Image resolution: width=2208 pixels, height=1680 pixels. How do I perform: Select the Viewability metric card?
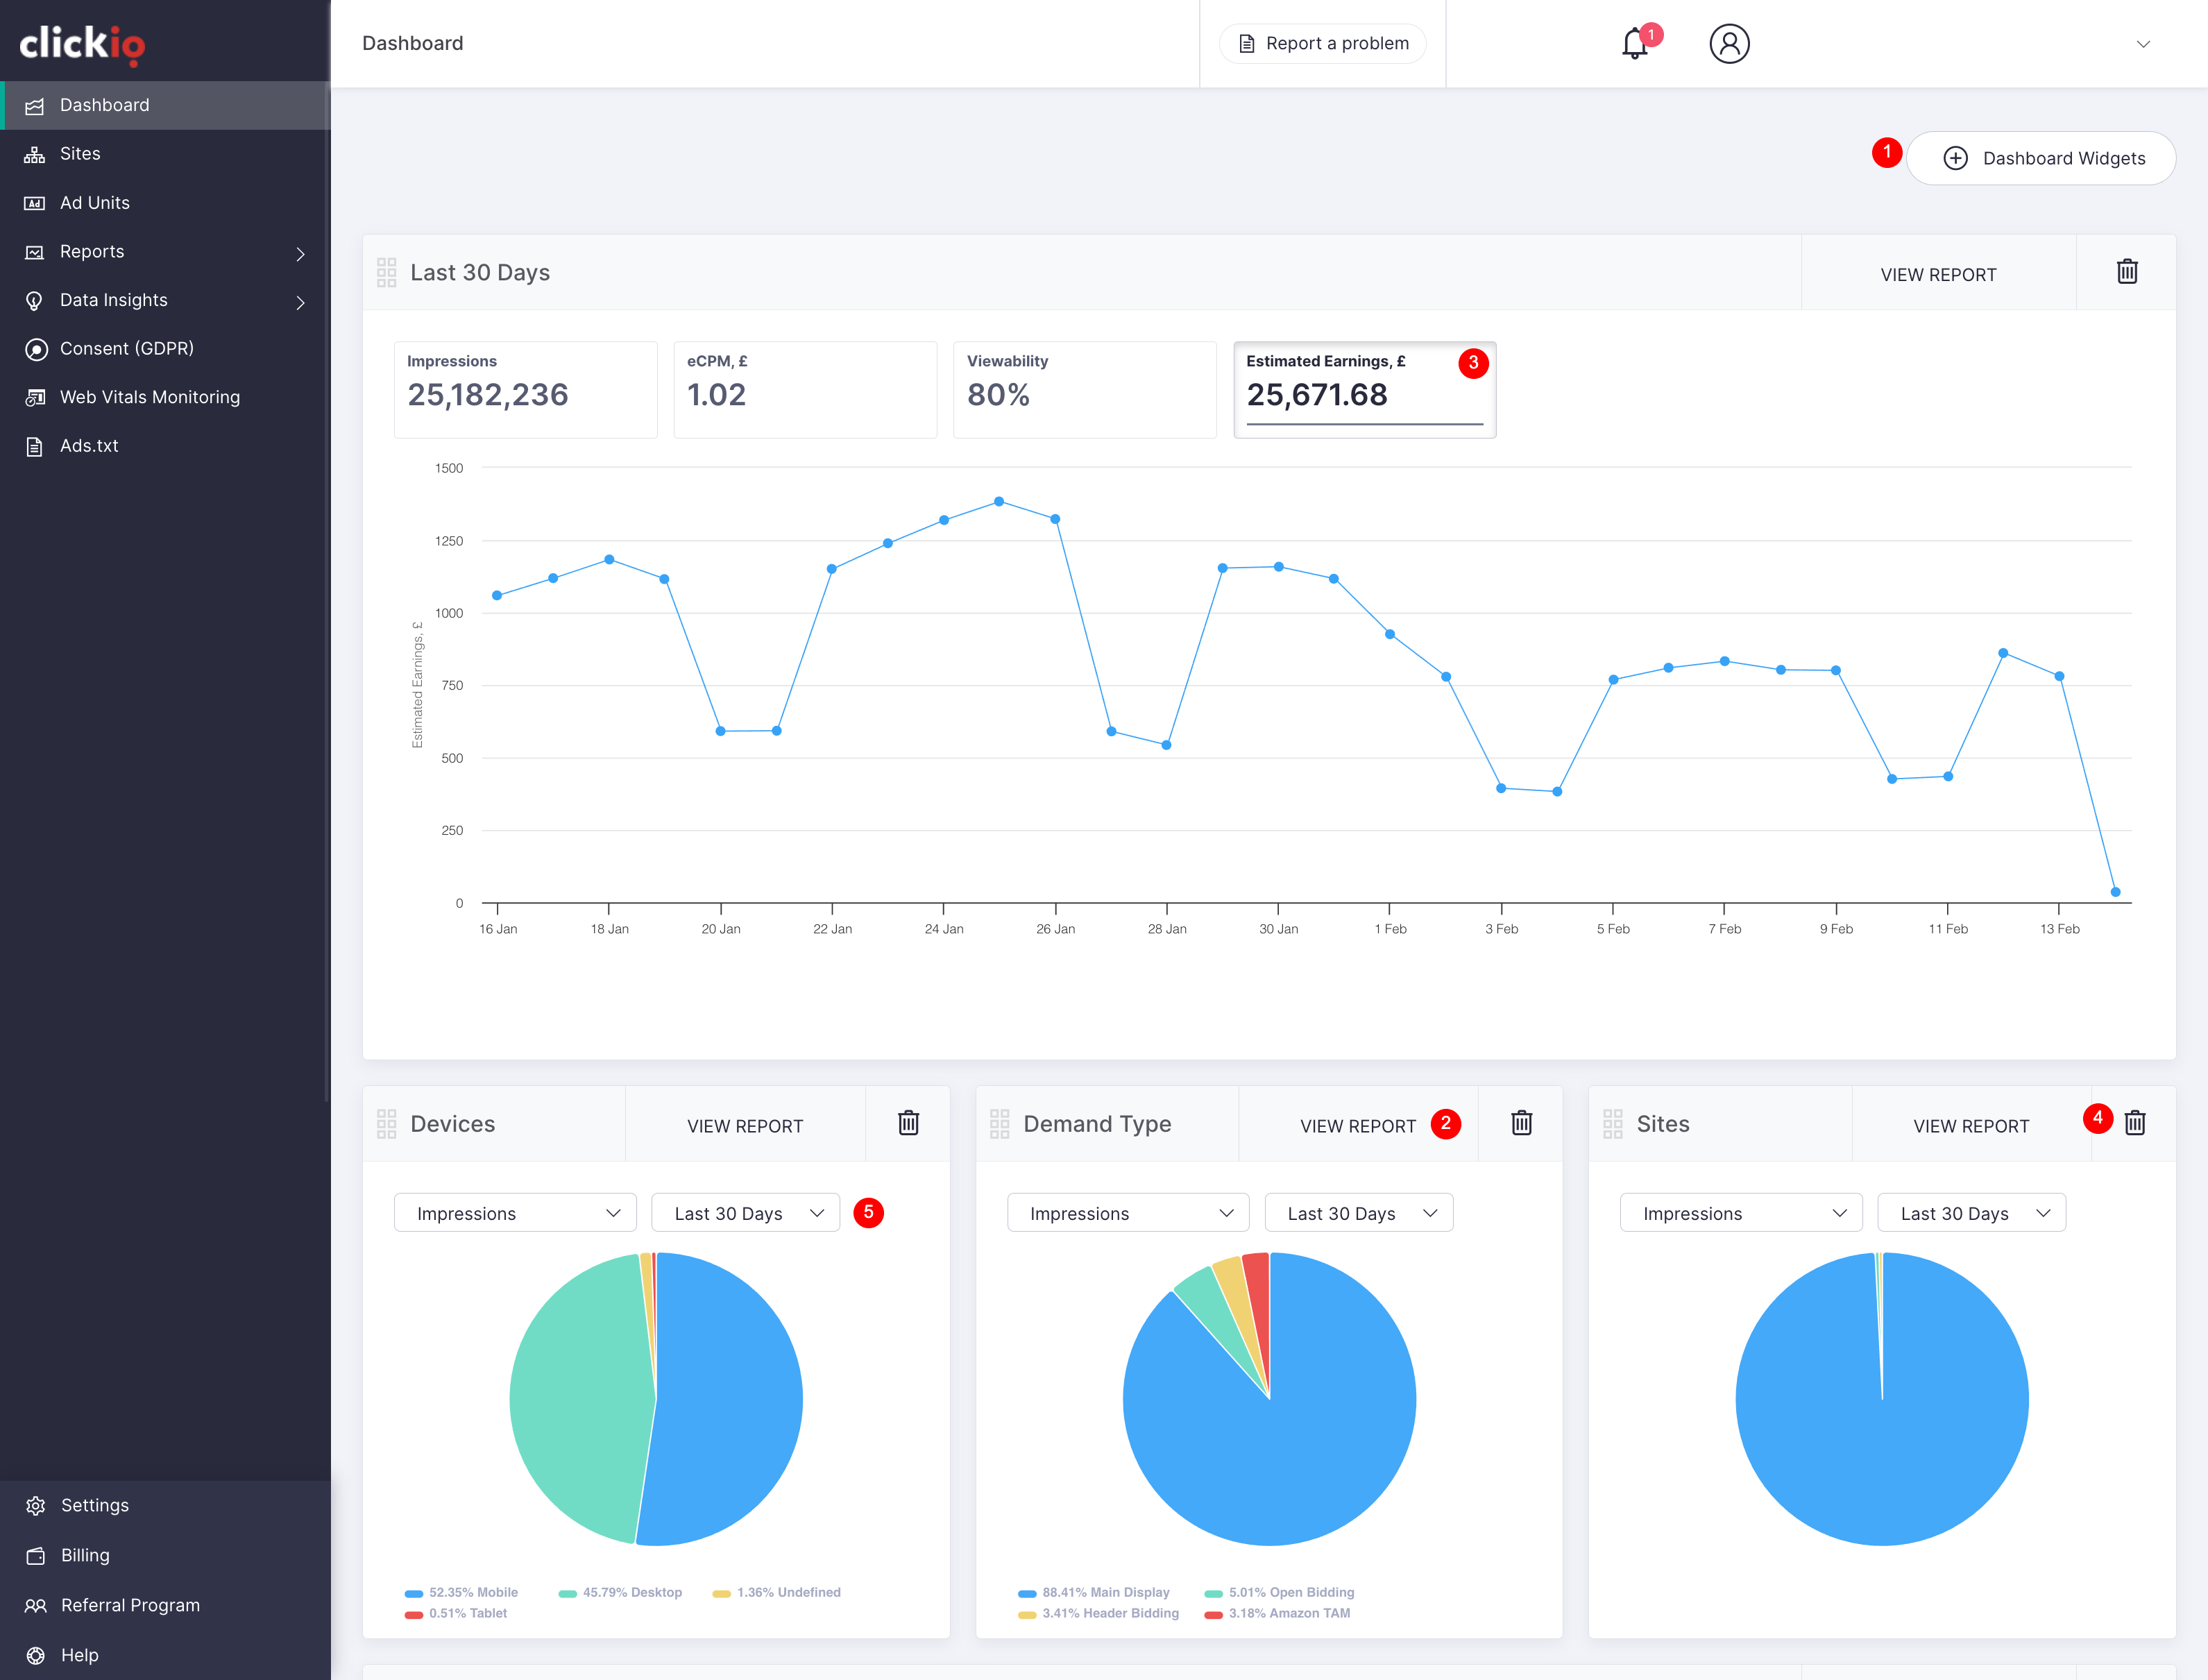tap(1085, 390)
